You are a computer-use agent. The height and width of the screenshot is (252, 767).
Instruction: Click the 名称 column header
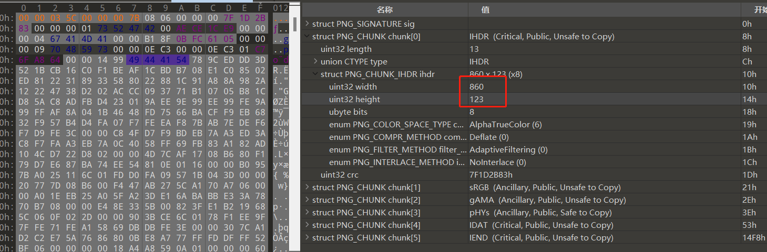[385, 10]
